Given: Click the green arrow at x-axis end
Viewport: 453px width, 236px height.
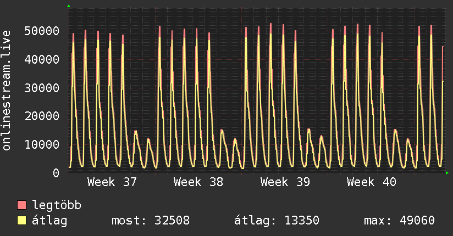Looking at the screenshot, I should click(447, 173).
